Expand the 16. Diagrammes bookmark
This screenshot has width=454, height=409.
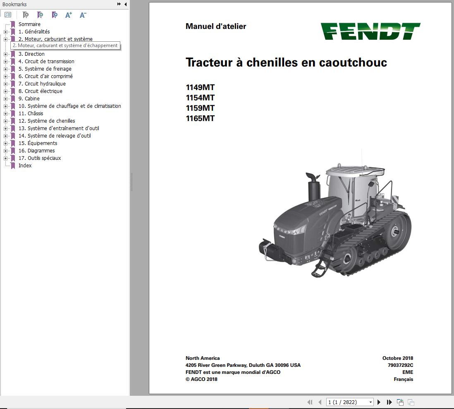pos(5,151)
